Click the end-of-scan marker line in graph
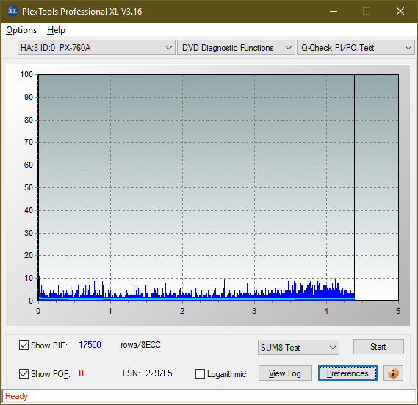Viewport: 418px width, 405px height. (x=354, y=187)
